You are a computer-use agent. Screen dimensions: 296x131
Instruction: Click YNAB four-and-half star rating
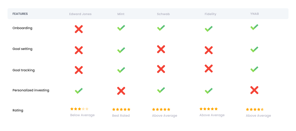[x=255, y=109]
